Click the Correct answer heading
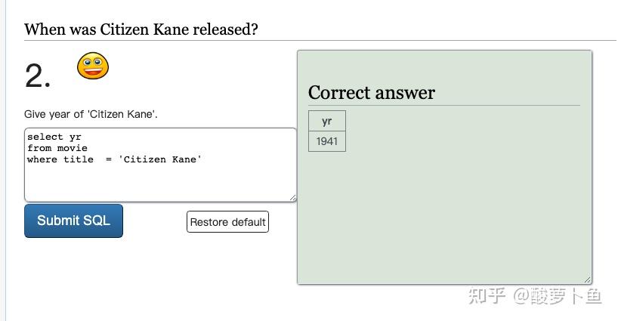This screenshot has height=321, width=618. [372, 93]
